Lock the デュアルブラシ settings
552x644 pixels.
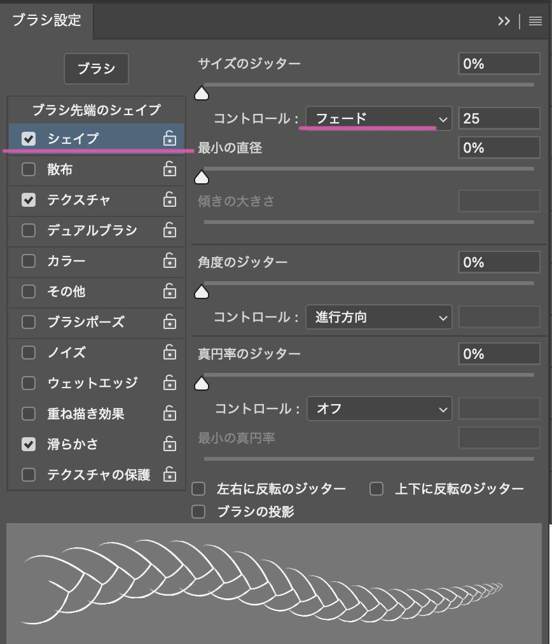[x=169, y=230]
